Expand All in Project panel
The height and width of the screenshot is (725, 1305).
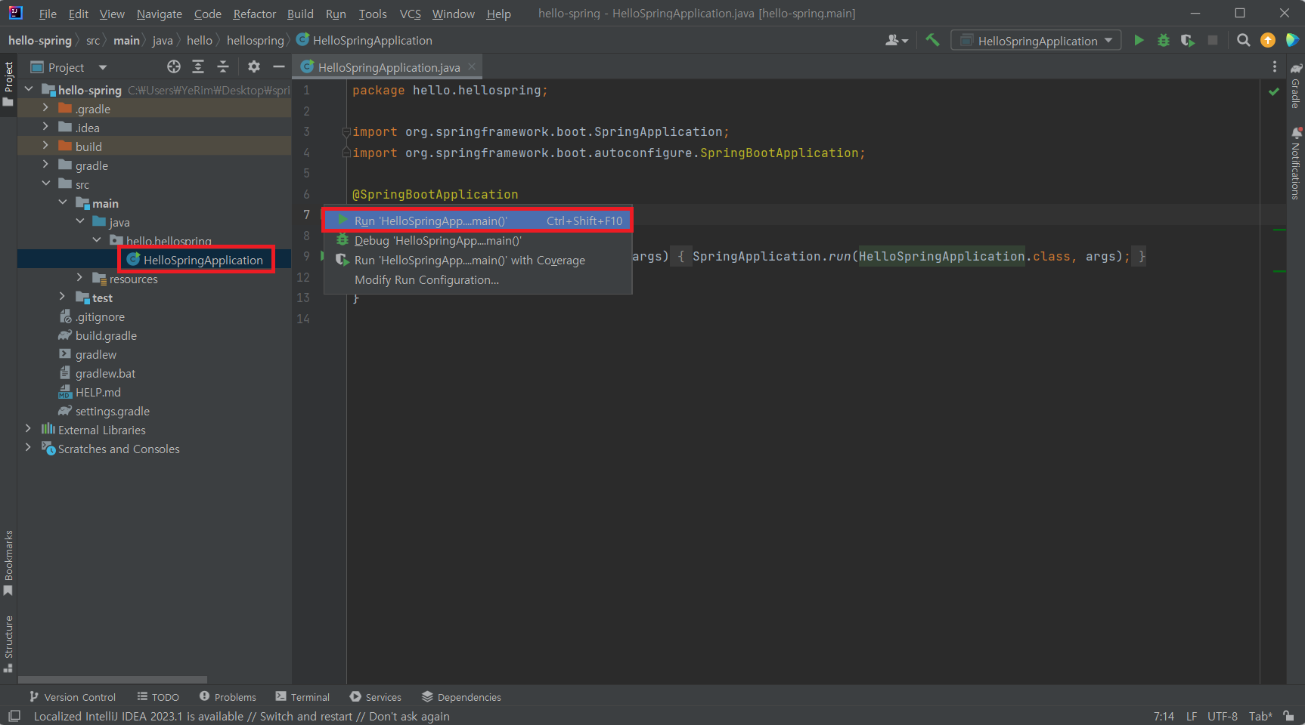click(198, 66)
